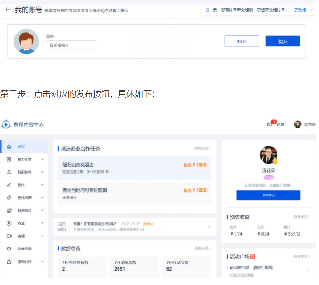Image resolution: width=319 pixels, height=285 pixels.
Task: Click the 创作灵感 tag icon
Action: (9, 197)
